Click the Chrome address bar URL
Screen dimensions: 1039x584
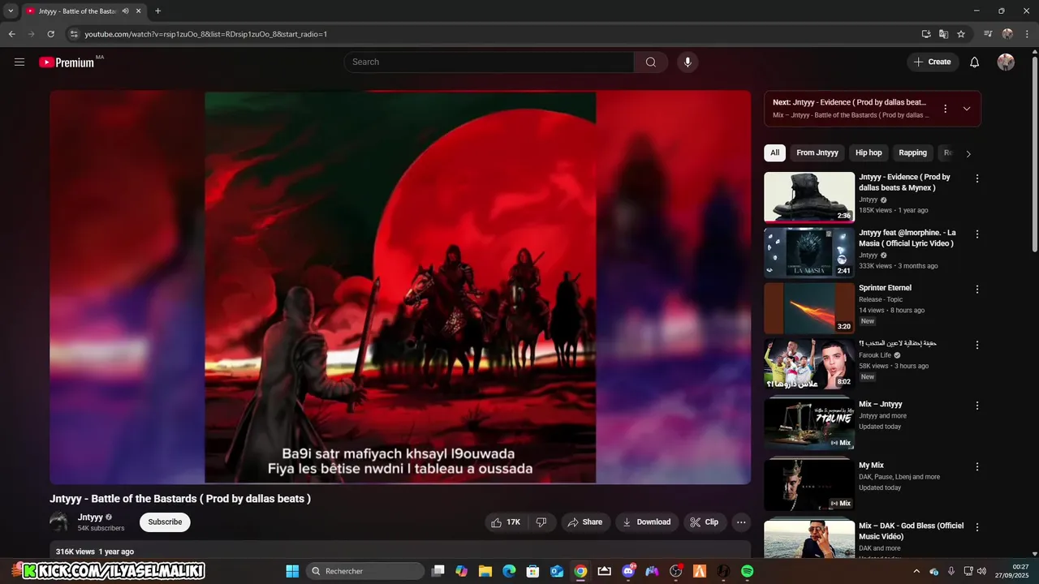[206, 34]
